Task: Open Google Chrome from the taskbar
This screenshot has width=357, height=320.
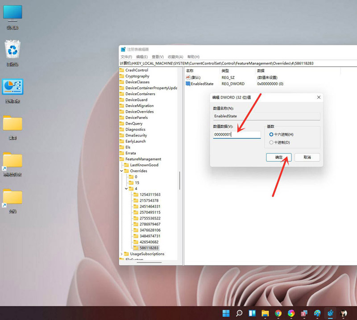Action: (278, 313)
